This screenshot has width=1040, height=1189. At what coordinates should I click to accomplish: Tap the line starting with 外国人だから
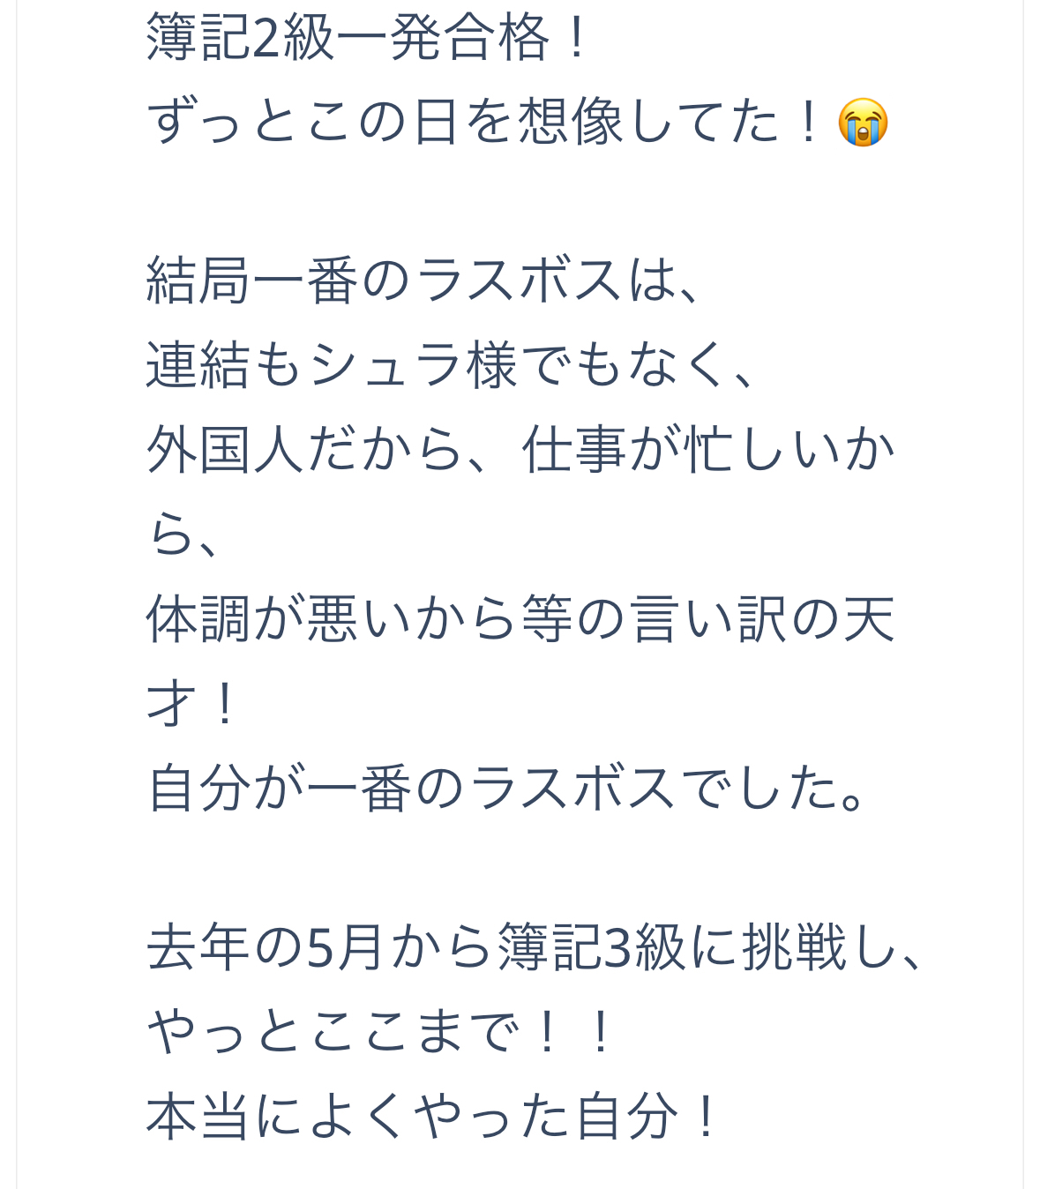[521, 448]
